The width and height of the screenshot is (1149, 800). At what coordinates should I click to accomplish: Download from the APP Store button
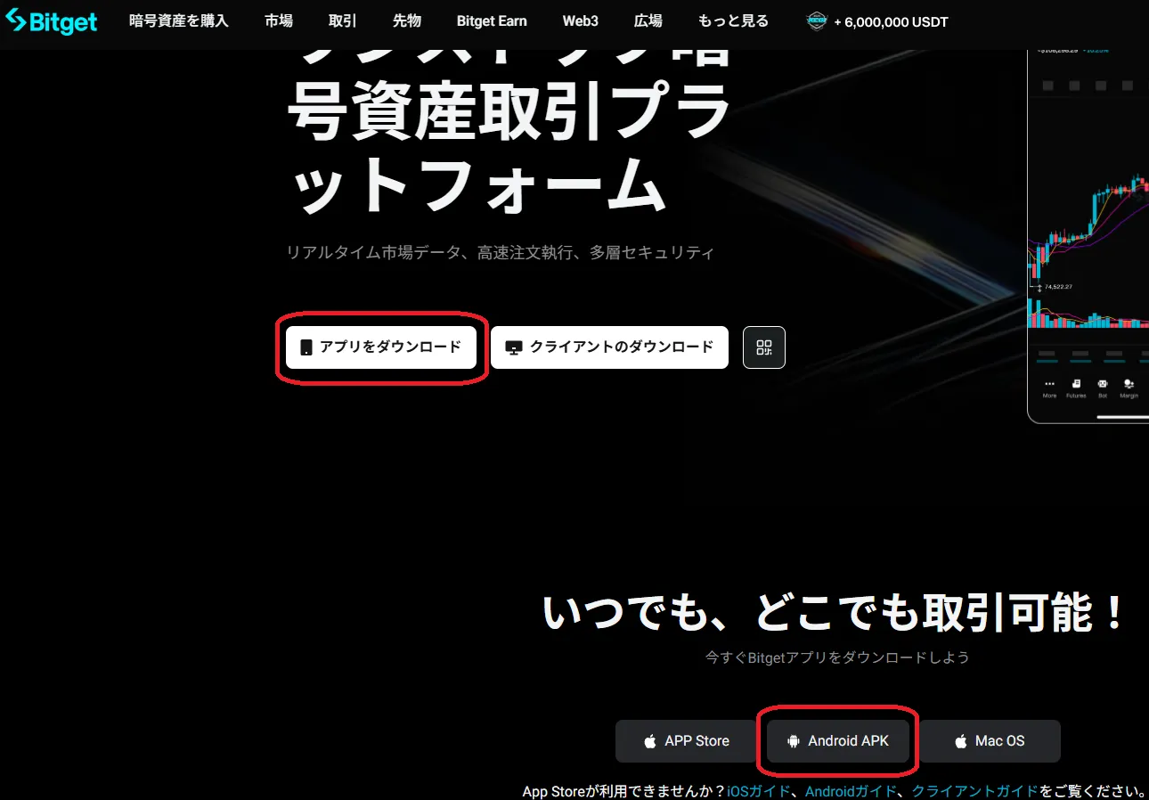(x=687, y=741)
